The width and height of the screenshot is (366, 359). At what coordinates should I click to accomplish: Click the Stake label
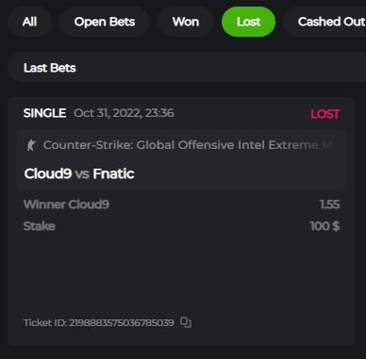pyautogui.click(x=40, y=226)
